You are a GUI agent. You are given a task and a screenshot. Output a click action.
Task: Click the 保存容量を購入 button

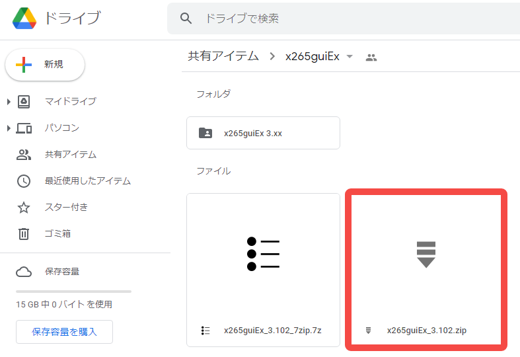click(x=64, y=332)
